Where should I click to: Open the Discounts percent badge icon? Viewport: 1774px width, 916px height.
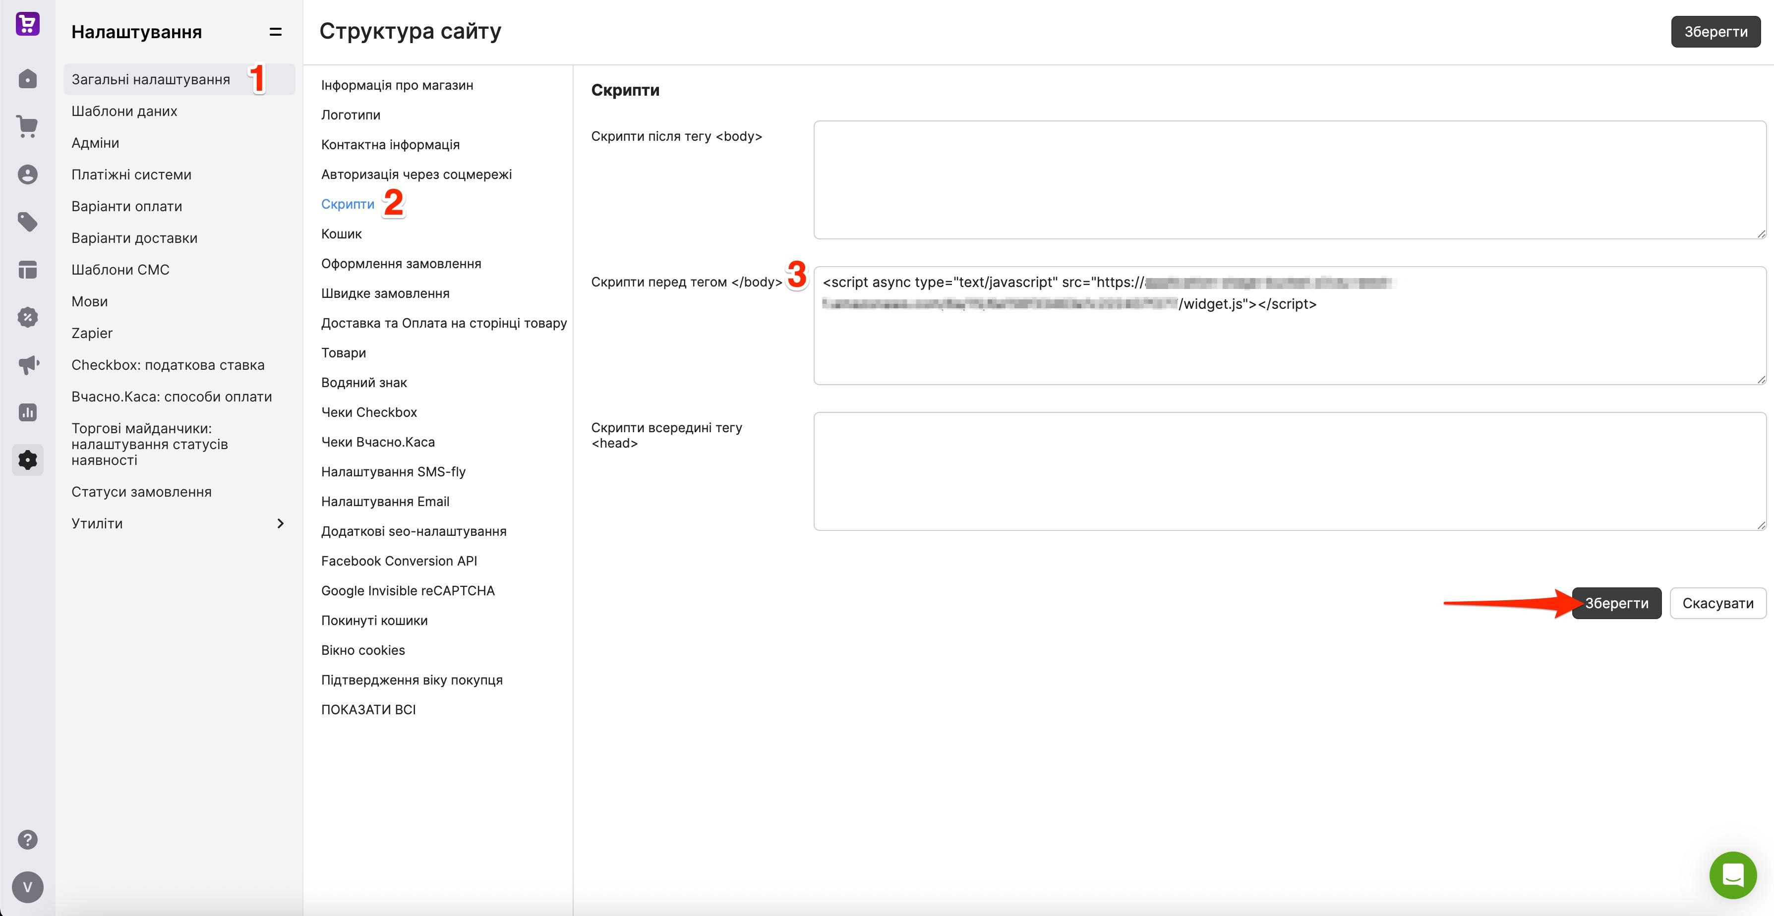[28, 318]
